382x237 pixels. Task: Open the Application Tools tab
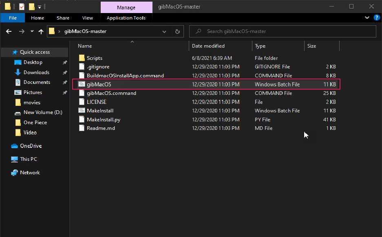pos(126,18)
